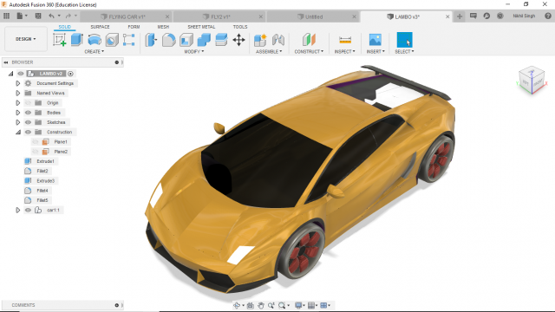The image size is (555, 312).
Task: Expand the car1:1 component
Action: click(x=17, y=210)
